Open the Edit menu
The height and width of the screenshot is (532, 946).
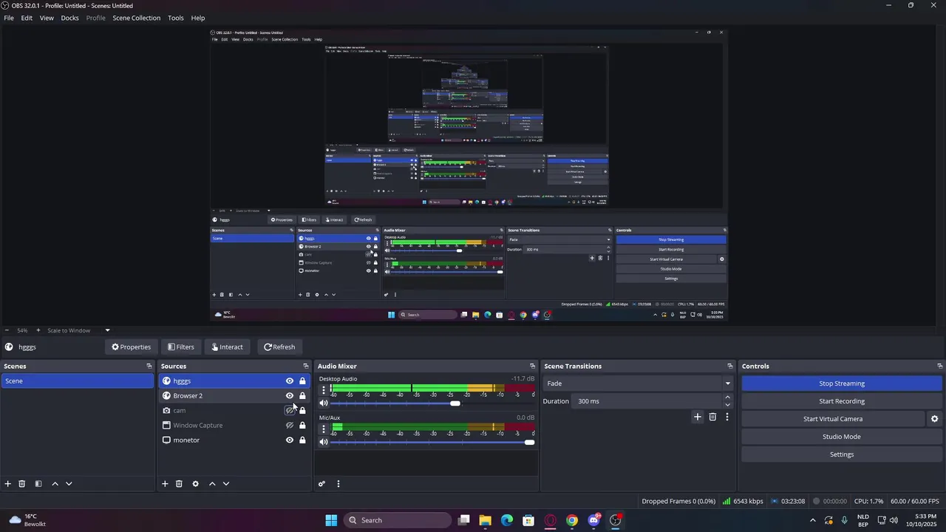coord(27,18)
